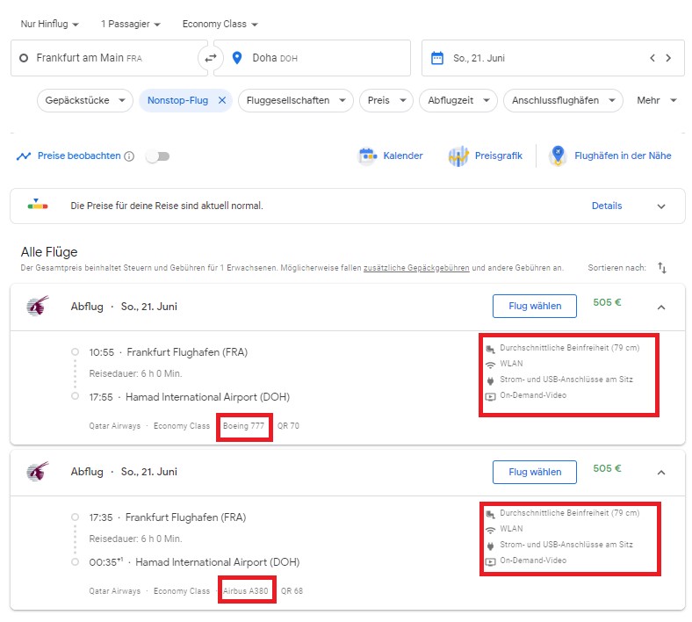Open the Fluggesellschaften filter dropdown
Screen dimensions: 692x622
coord(295,100)
